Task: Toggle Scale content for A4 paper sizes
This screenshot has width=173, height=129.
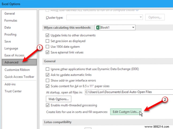Action: 47,86
